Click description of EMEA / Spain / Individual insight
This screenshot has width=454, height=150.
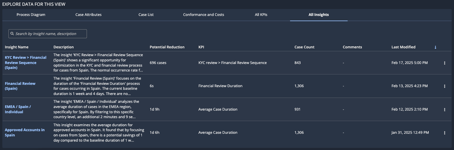pyautogui.click(x=96, y=109)
